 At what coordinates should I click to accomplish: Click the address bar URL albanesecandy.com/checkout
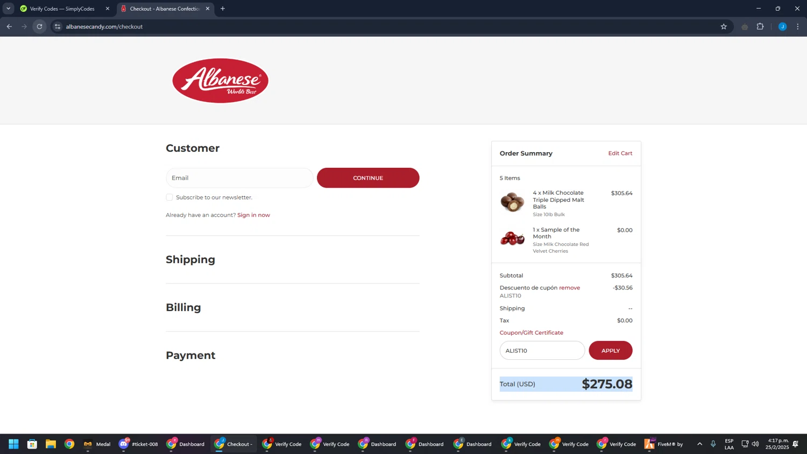pos(104,26)
